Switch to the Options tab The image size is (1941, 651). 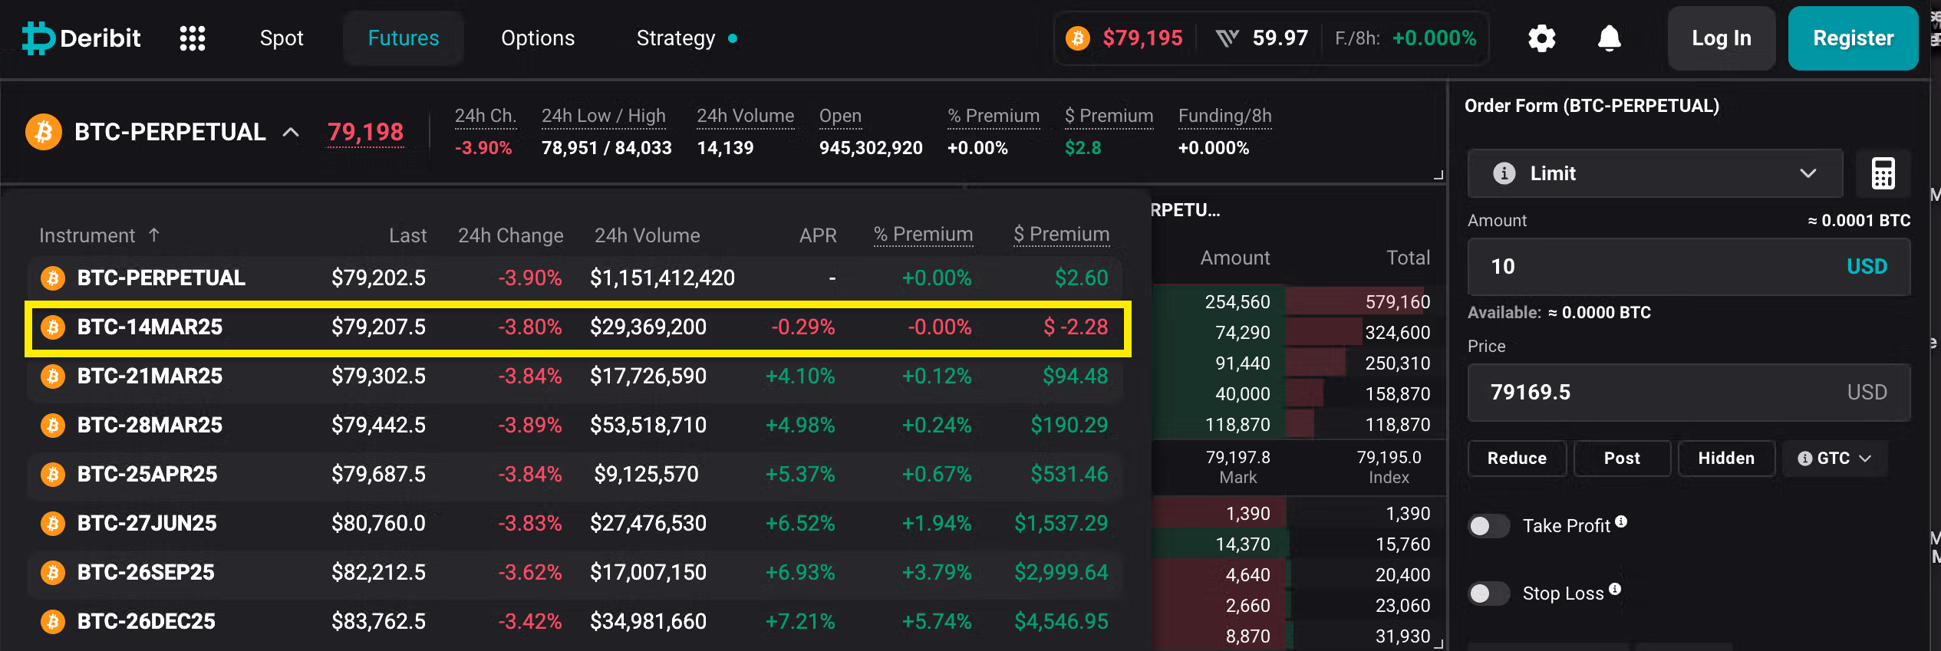(x=538, y=38)
